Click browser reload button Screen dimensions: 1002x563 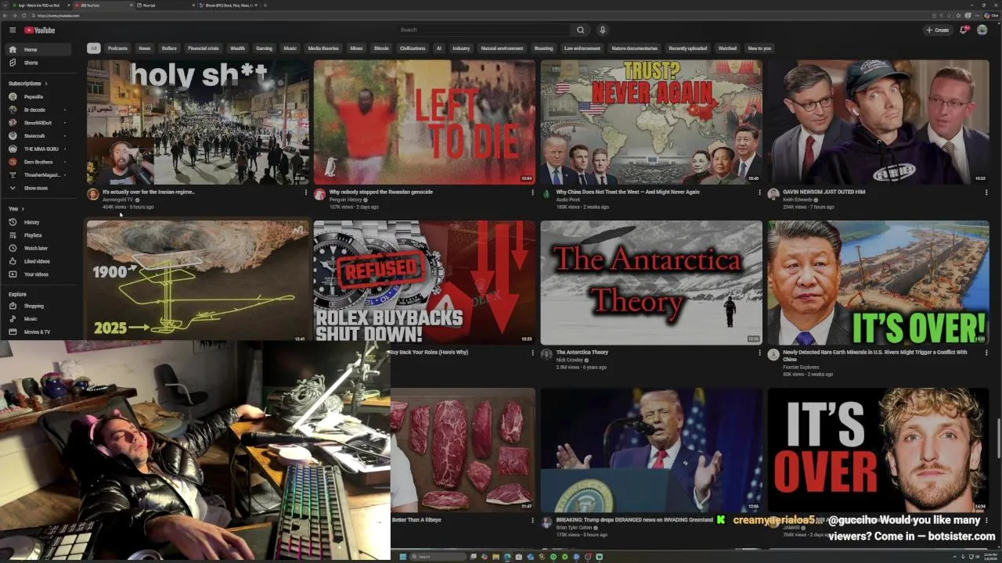point(23,16)
